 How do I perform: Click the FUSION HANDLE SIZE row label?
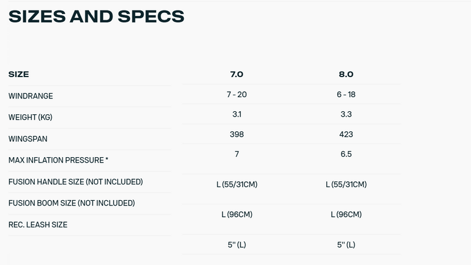(x=75, y=181)
